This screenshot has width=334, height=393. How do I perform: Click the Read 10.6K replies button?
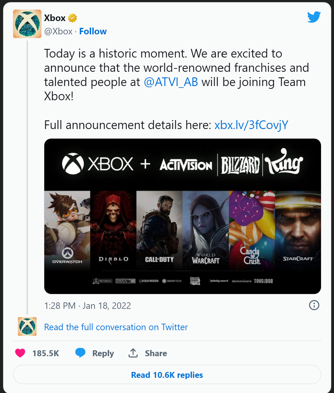pyautogui.click(x=167, y=375)
